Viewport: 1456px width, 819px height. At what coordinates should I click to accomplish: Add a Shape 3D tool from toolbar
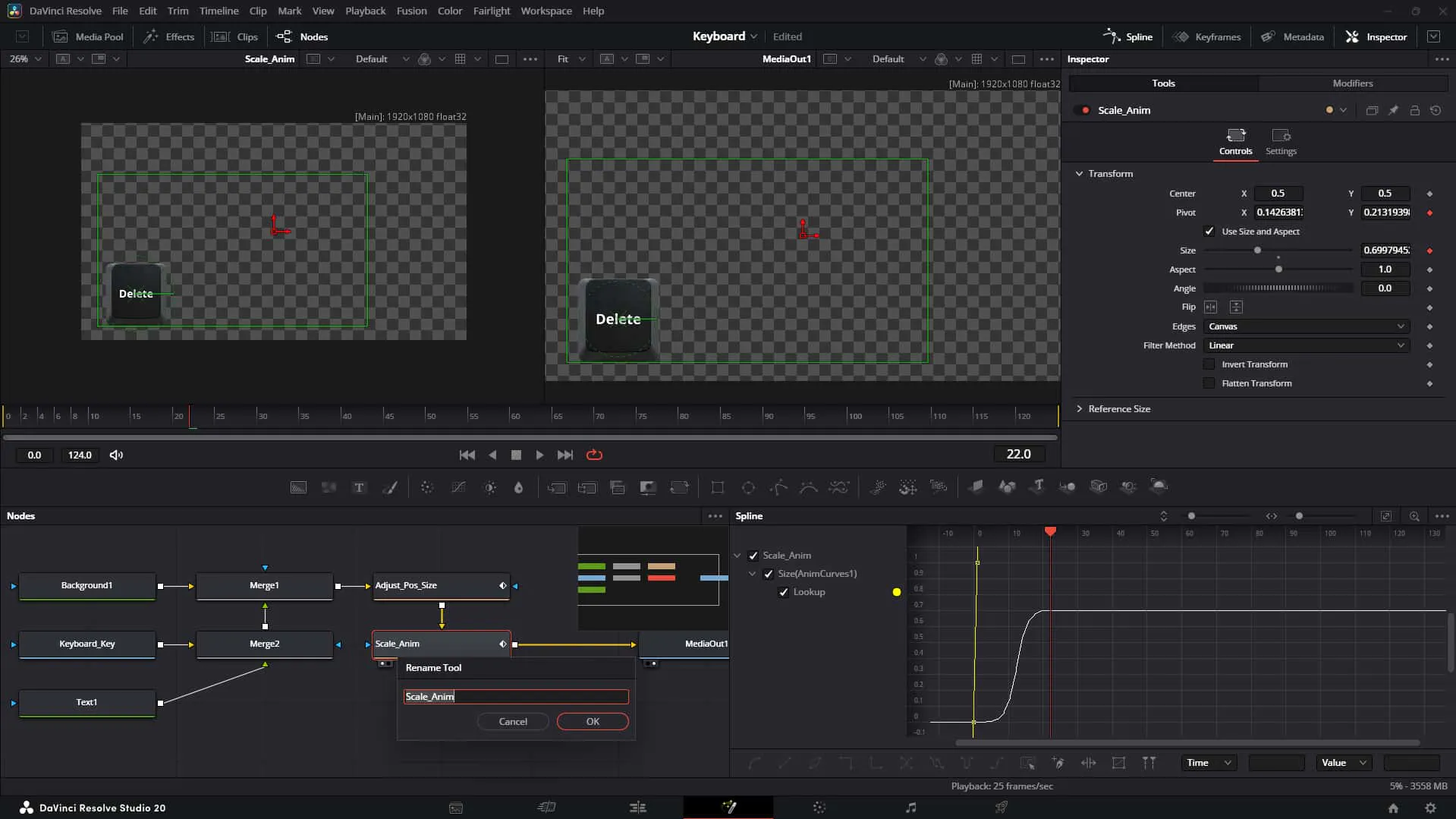click(x=1006, y=487)
